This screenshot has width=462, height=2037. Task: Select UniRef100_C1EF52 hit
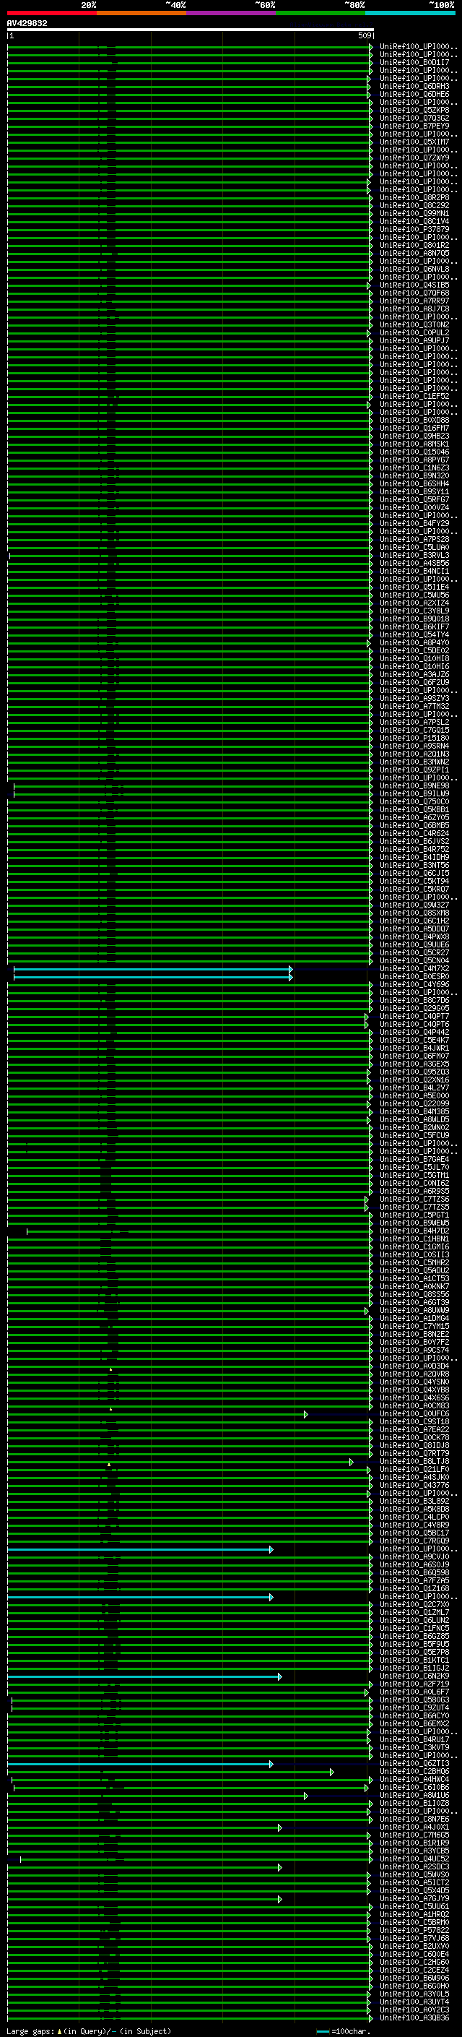[414, 397]
